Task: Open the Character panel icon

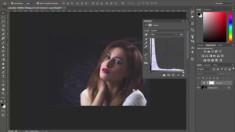Action: (192, 48)
